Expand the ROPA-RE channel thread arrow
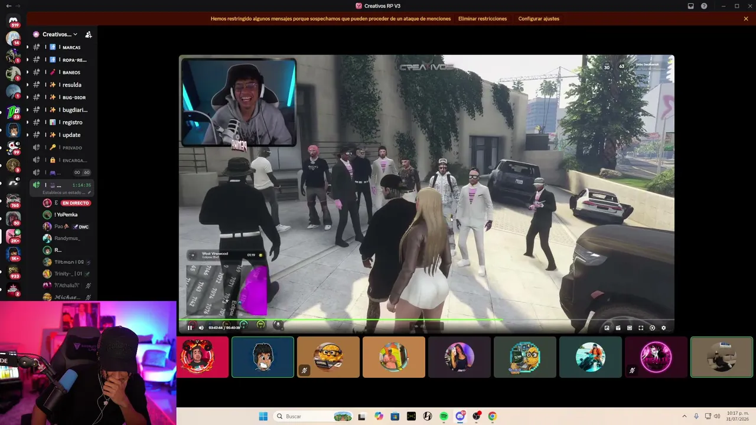Viewport: 756px width, 425px height. [27, 60]
